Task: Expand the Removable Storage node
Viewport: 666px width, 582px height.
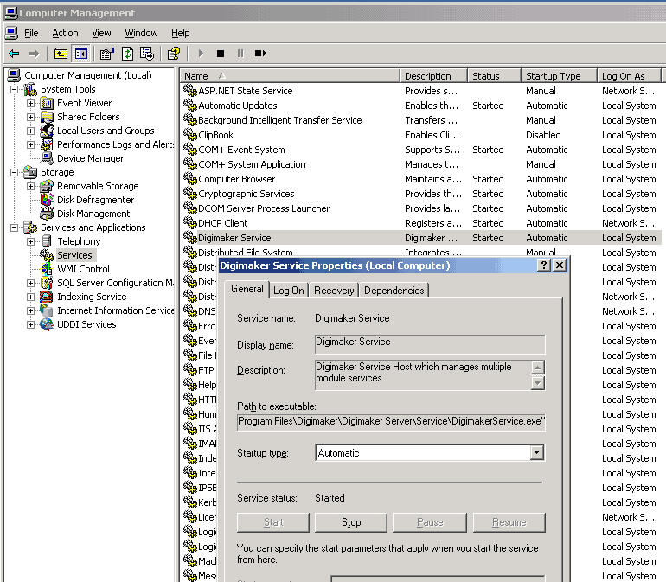Action: point(30,186)
